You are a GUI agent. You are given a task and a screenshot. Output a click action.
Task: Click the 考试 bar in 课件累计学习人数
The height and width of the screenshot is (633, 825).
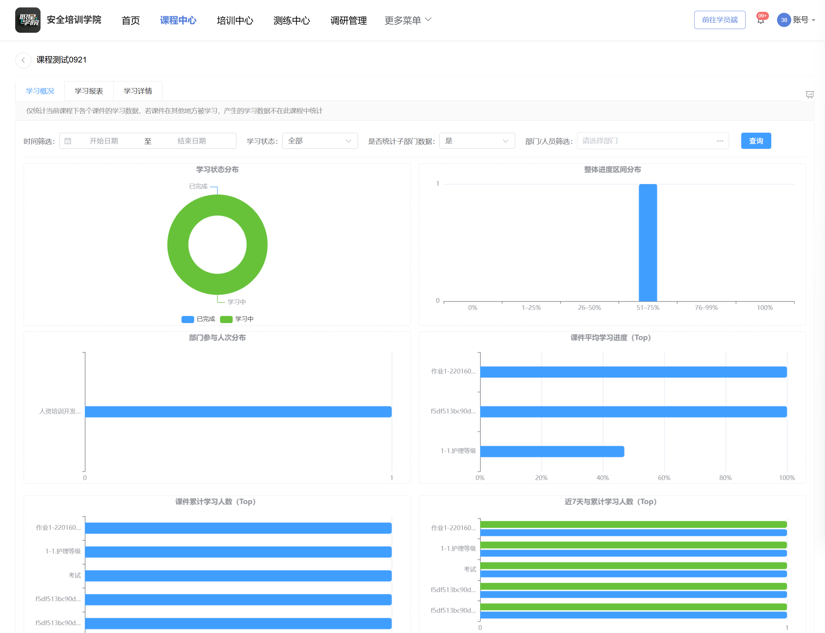click(238, 576)
